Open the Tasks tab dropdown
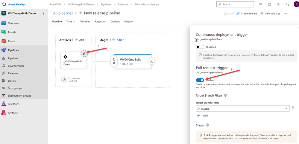This screenshot has width=299, height=144. coord(71,21)
